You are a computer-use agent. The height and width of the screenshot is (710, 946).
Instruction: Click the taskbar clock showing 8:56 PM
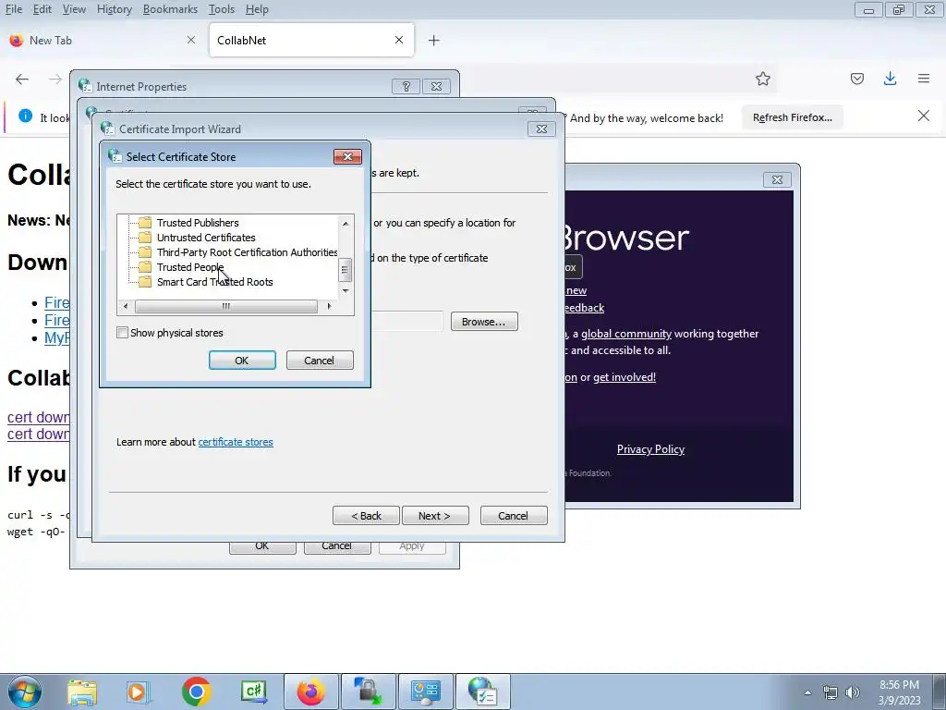pyautogui.click(x=899, y=692)
